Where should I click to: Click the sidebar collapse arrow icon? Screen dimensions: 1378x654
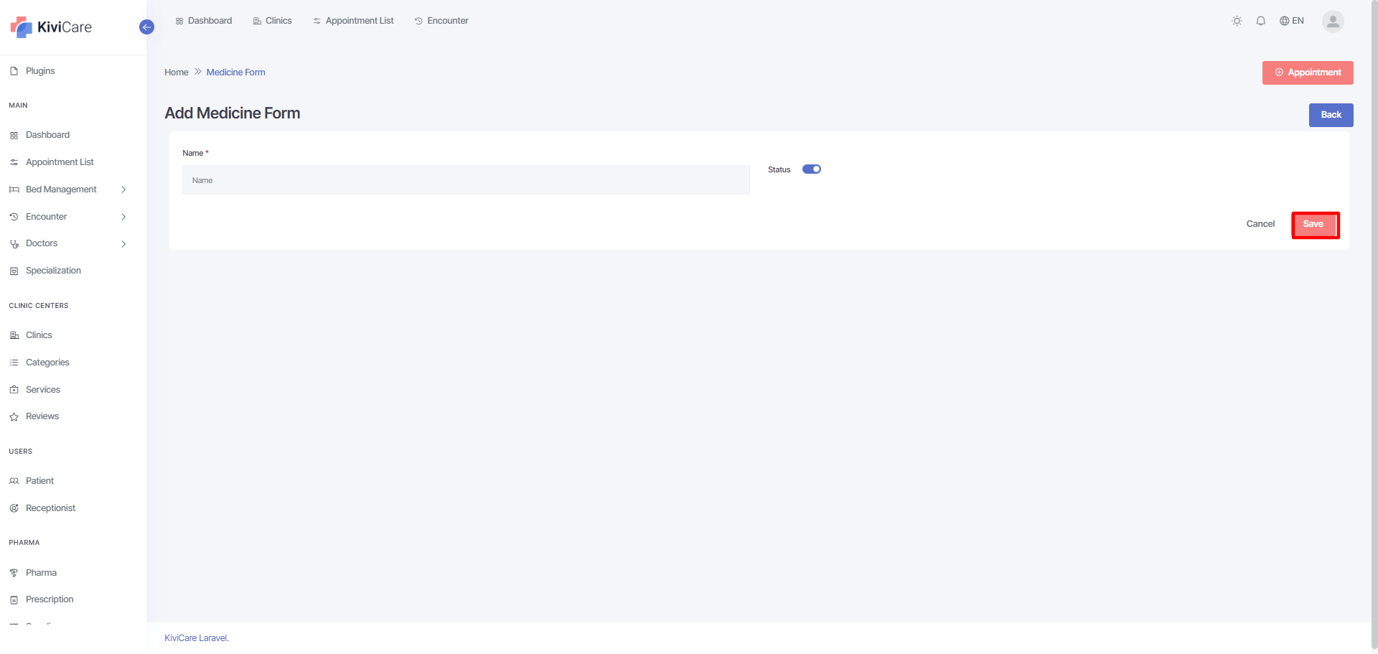(146, 27)
